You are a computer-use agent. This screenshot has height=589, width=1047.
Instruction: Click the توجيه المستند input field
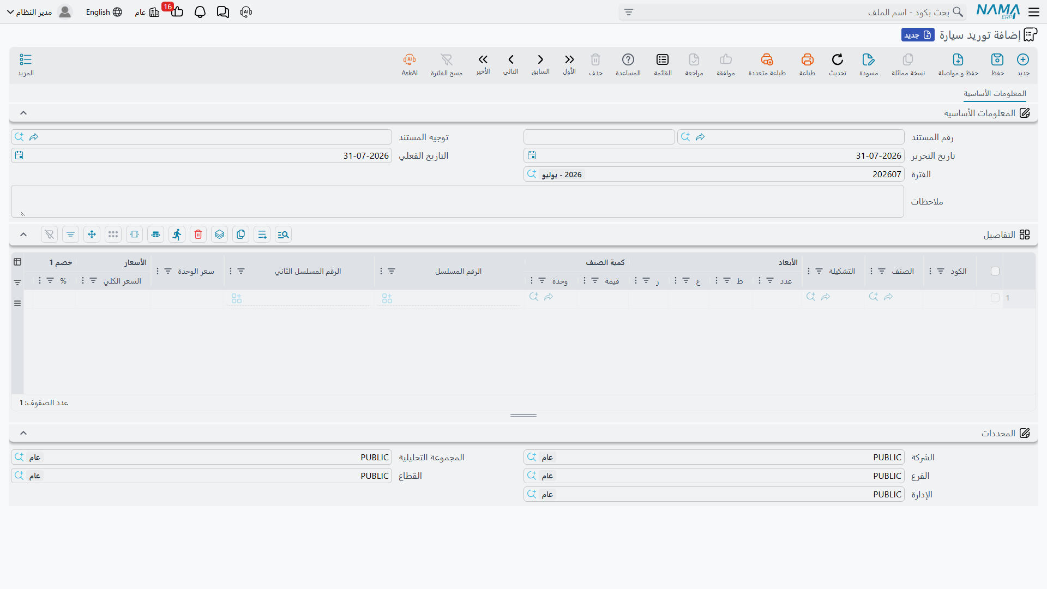click(201, 137)
